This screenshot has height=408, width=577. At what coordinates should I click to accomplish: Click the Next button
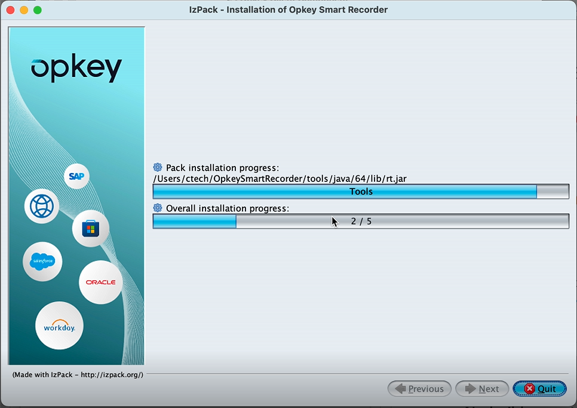click(x=482, y=388)
